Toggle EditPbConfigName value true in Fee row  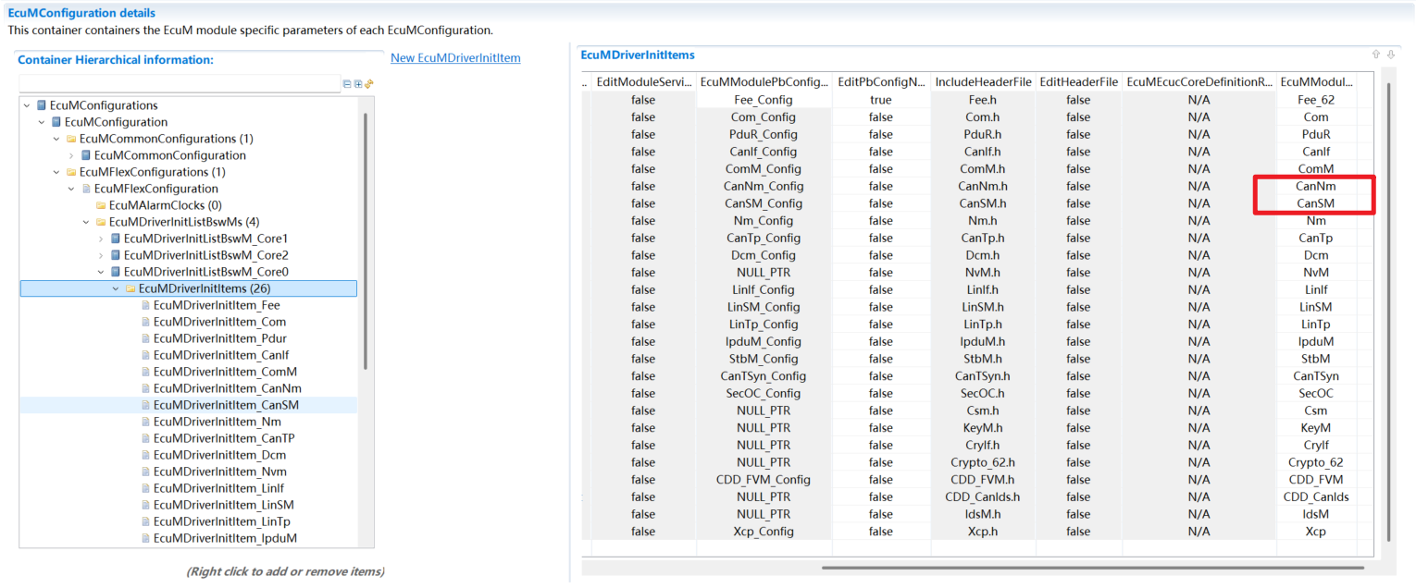(x=880, y=100)
